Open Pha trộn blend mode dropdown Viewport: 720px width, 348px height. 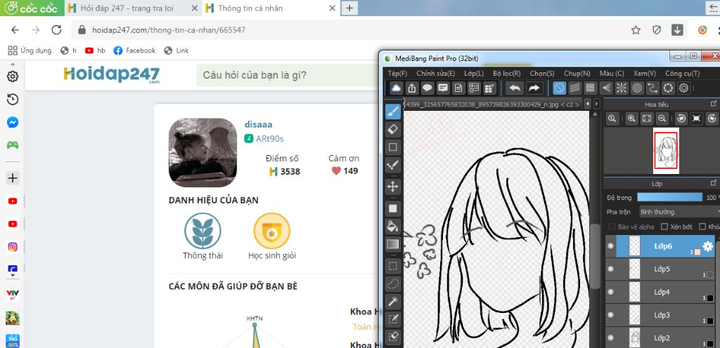679,212
